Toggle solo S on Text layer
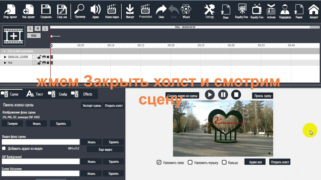The width and height of the screenshot is (321, 180). coord(35,63)
